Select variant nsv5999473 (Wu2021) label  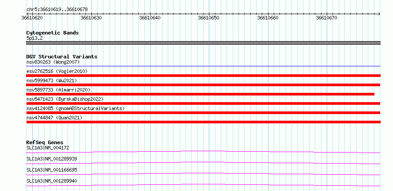52,80
